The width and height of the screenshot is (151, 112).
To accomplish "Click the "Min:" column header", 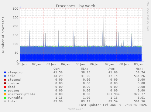I will pos(84,69).
